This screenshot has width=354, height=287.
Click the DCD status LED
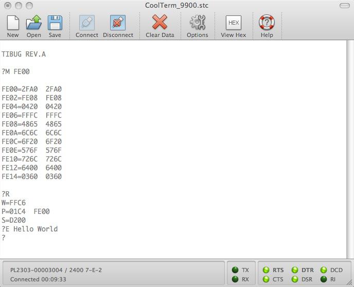pyautogui.click(x=324, y=270)
